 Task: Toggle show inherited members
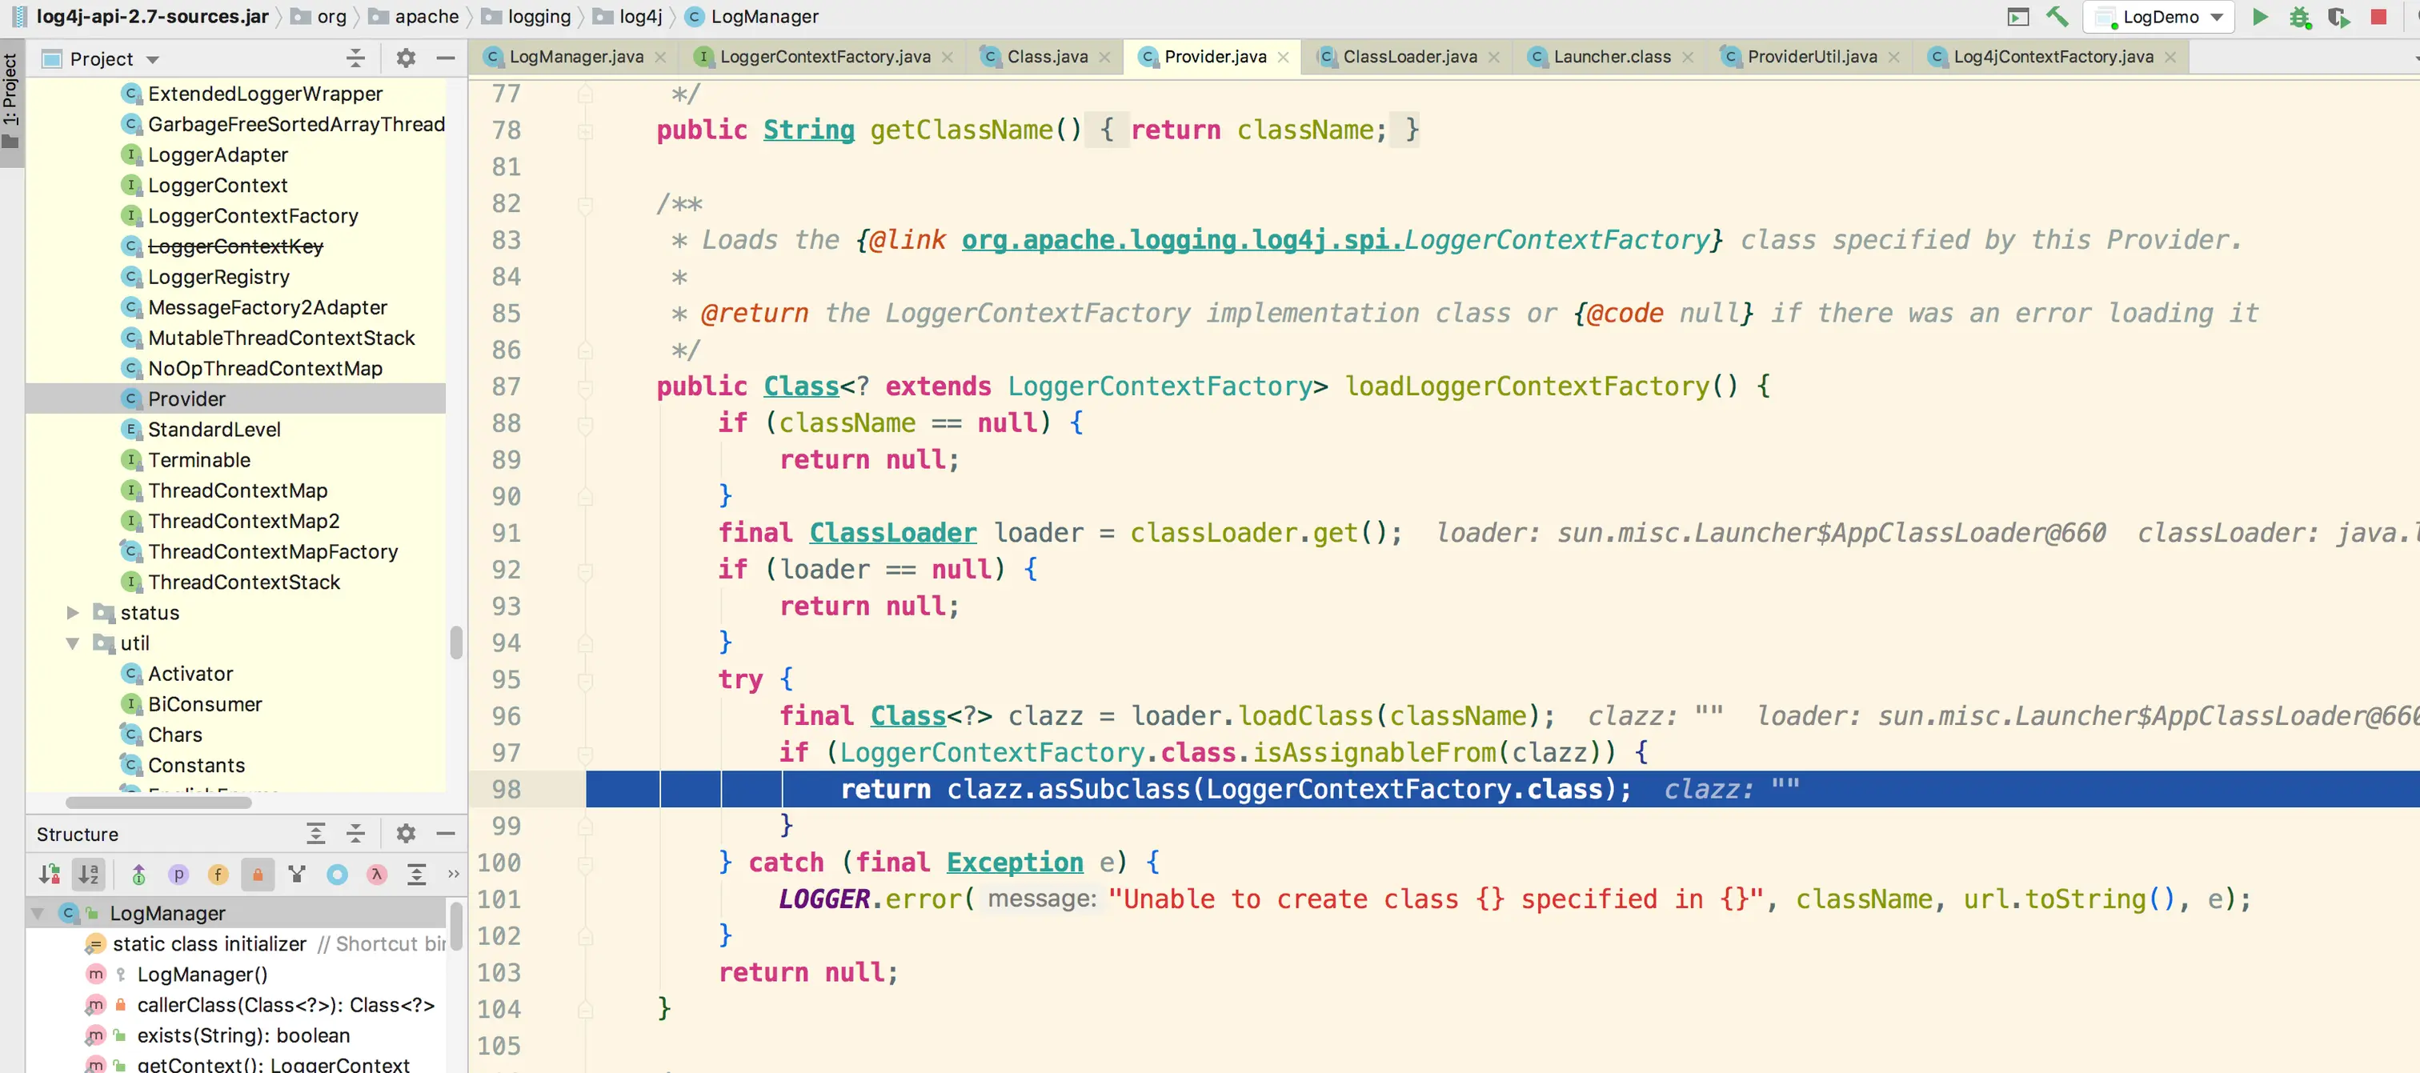click(139, 875)
